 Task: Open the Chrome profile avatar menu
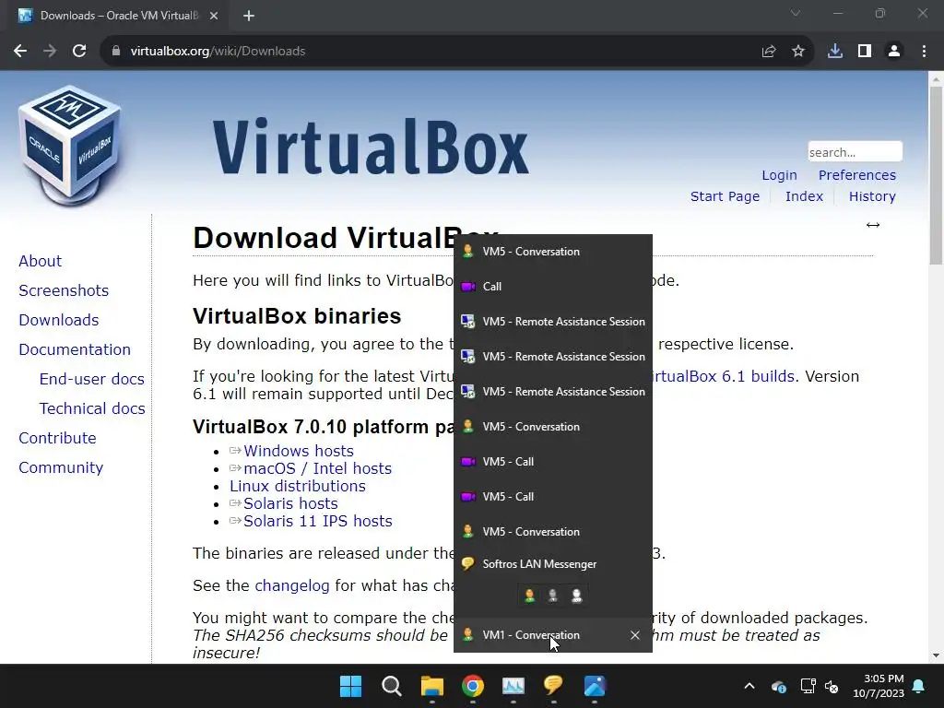(894, 52)
